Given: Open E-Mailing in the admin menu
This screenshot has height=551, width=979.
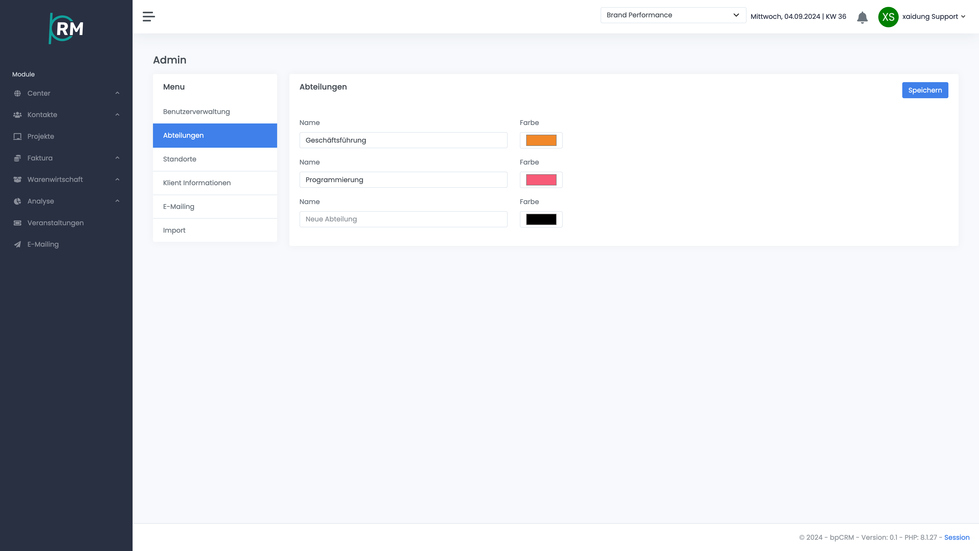Looking at the screenshot, I should click(x=215, y=206).
